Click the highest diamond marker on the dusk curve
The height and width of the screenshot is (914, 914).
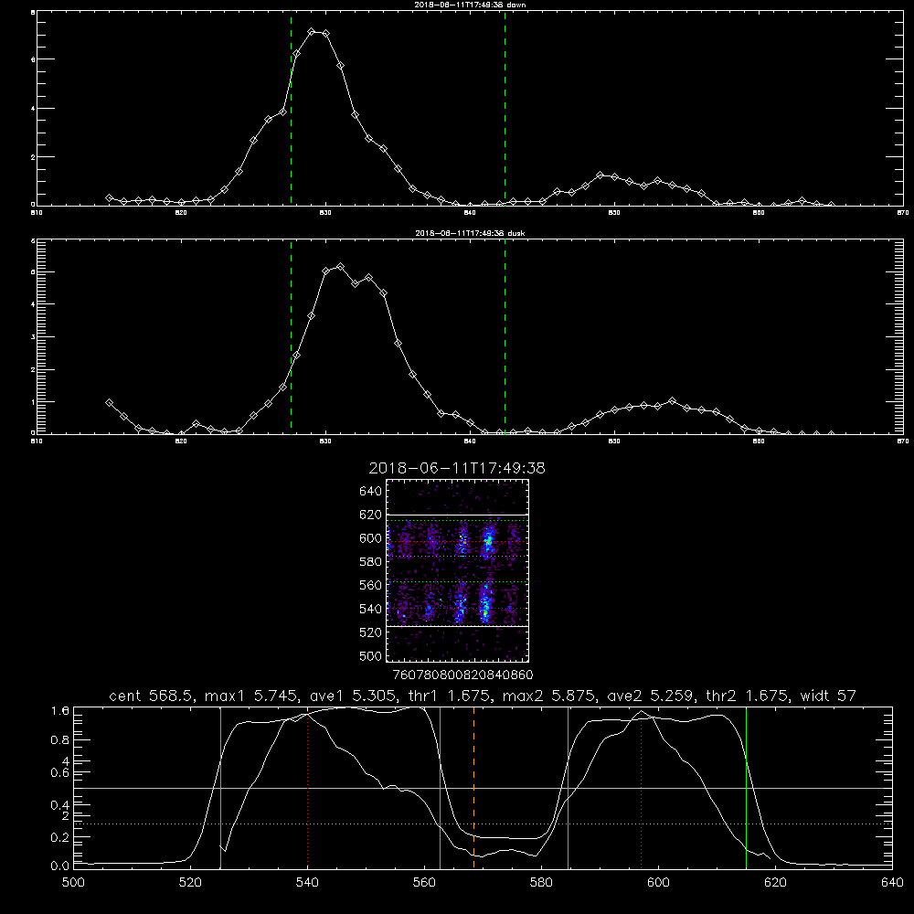(x=340, y=267)
